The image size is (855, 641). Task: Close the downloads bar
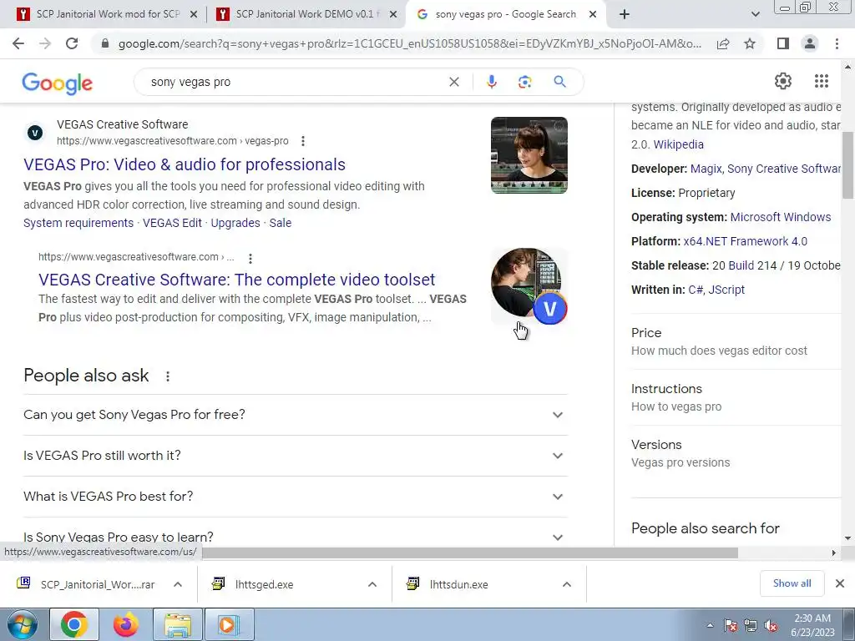click(x=840, y=583)
